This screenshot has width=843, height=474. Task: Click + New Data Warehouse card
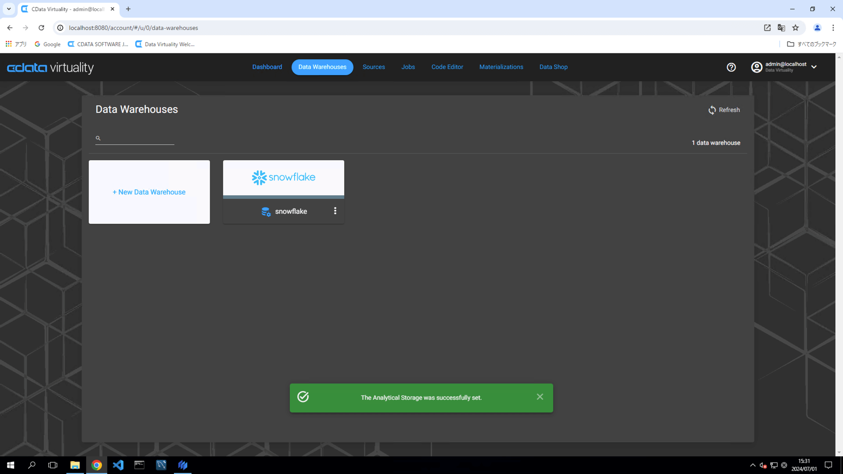[x=149, y=192]
